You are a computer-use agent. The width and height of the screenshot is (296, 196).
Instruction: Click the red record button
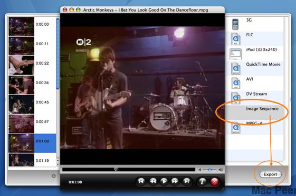[x=214, y=181]
